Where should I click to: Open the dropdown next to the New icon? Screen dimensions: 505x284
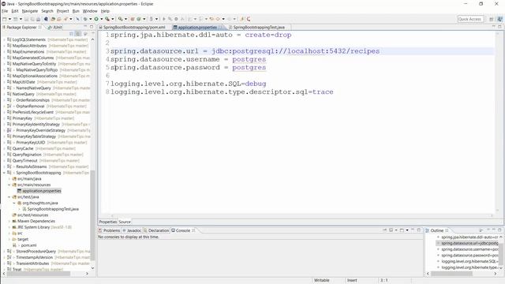tap(9, 19)
